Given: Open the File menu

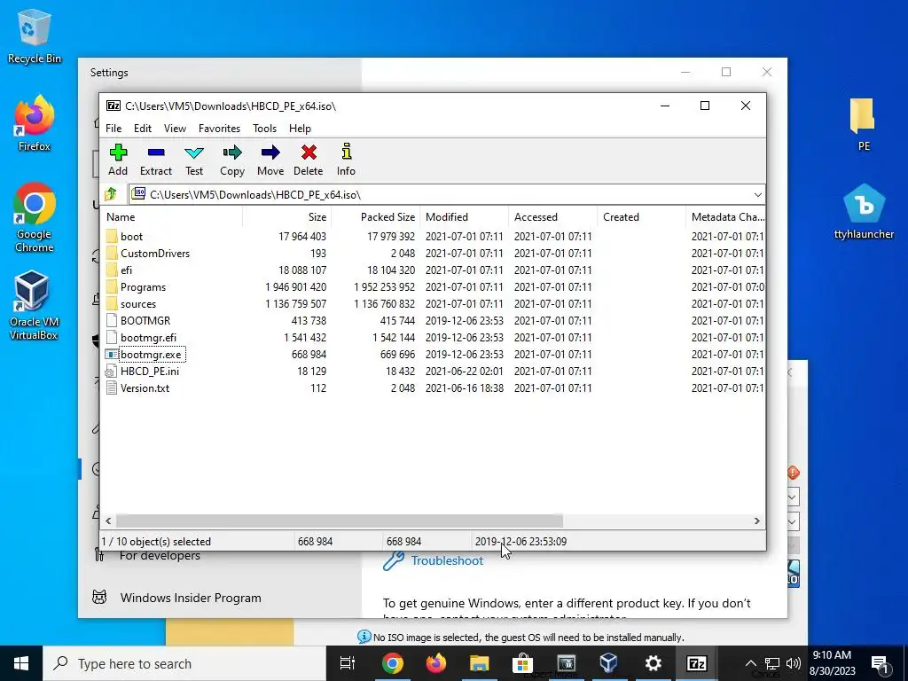Looking at the screenshot, I should tap(113, 129).
